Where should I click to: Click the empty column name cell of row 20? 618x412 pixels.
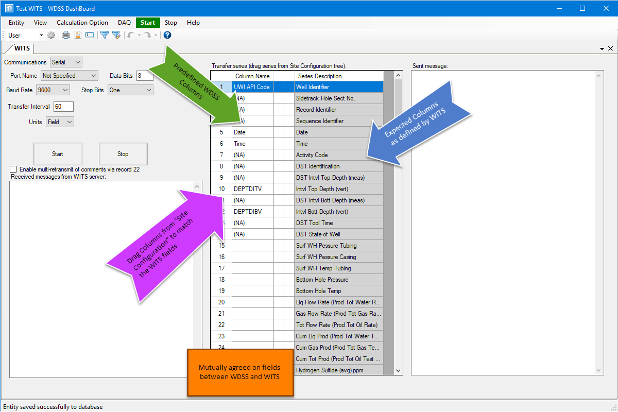point(252,302)
